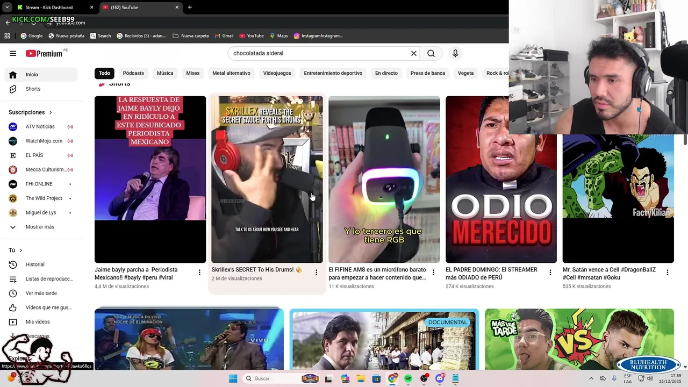This screenshot has height=387, width=688.
Task: Click the Instagram bookmark
Action: pyautogui.click(x=318, y=36)
